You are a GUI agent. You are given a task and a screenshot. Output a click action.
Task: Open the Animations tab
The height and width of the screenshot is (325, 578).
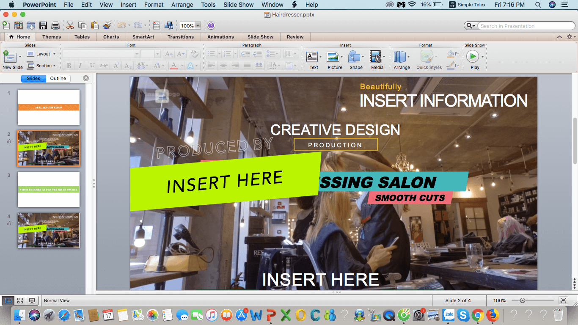(x=220, y=37)
